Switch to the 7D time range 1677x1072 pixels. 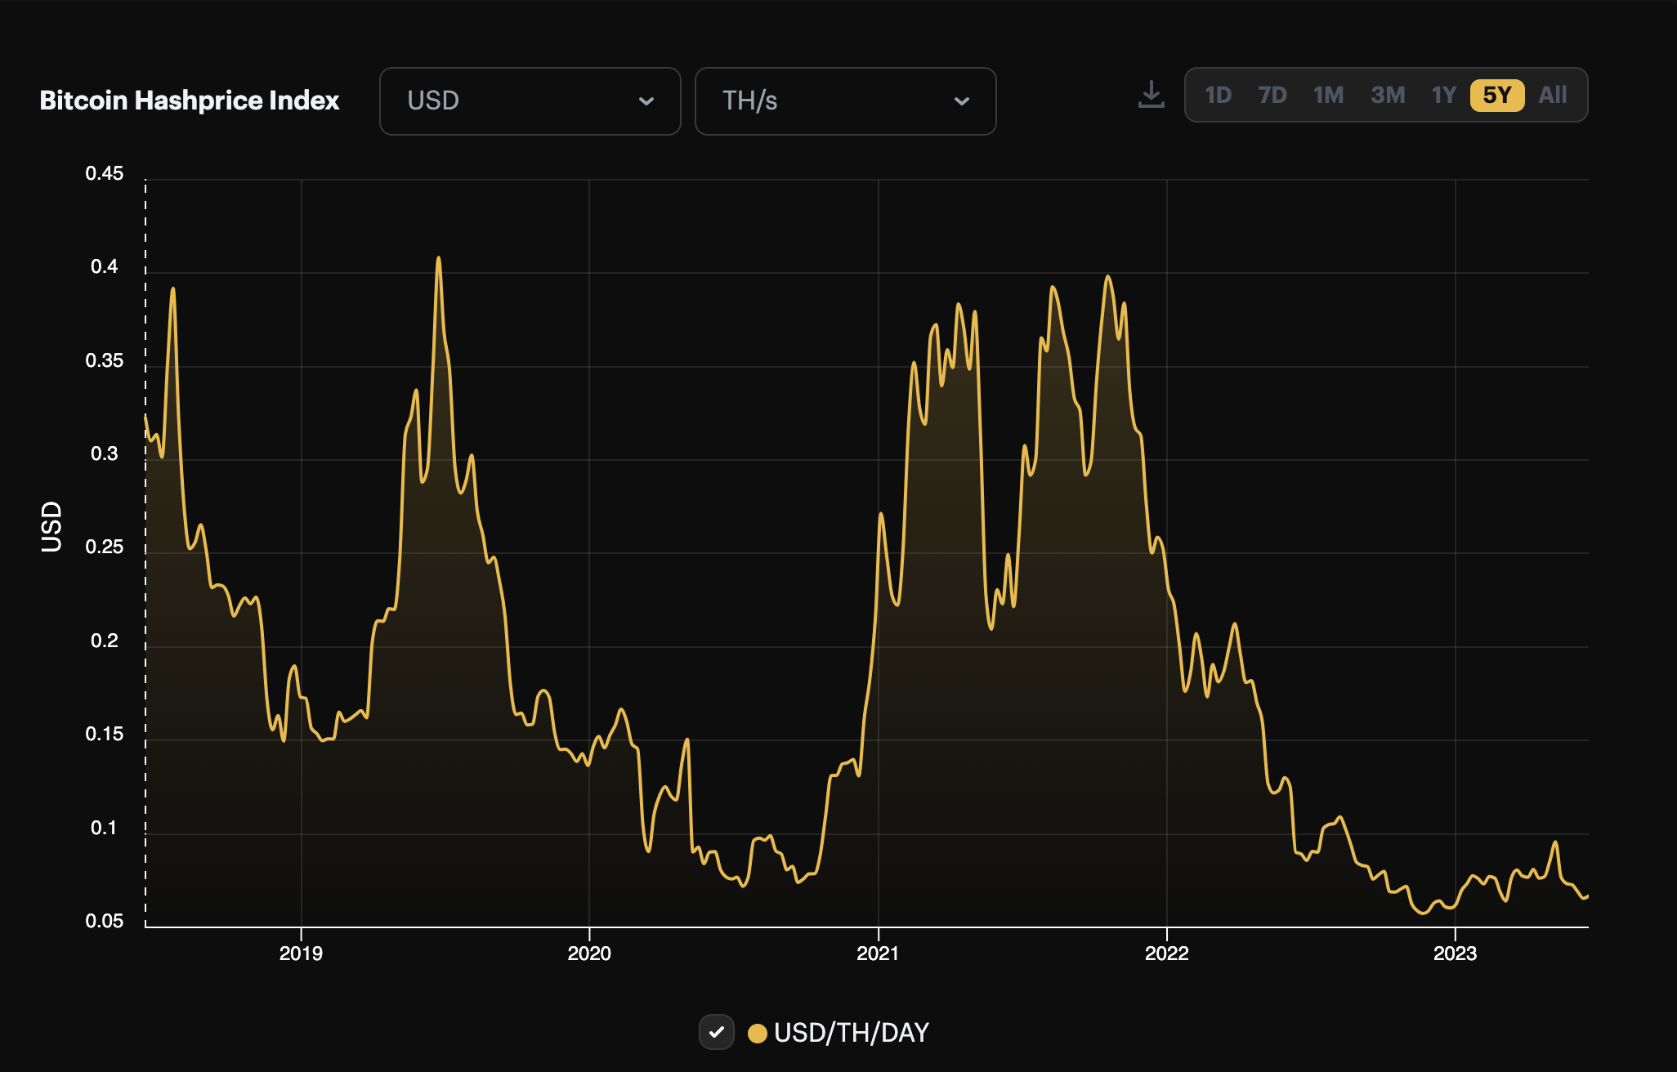1272,96
